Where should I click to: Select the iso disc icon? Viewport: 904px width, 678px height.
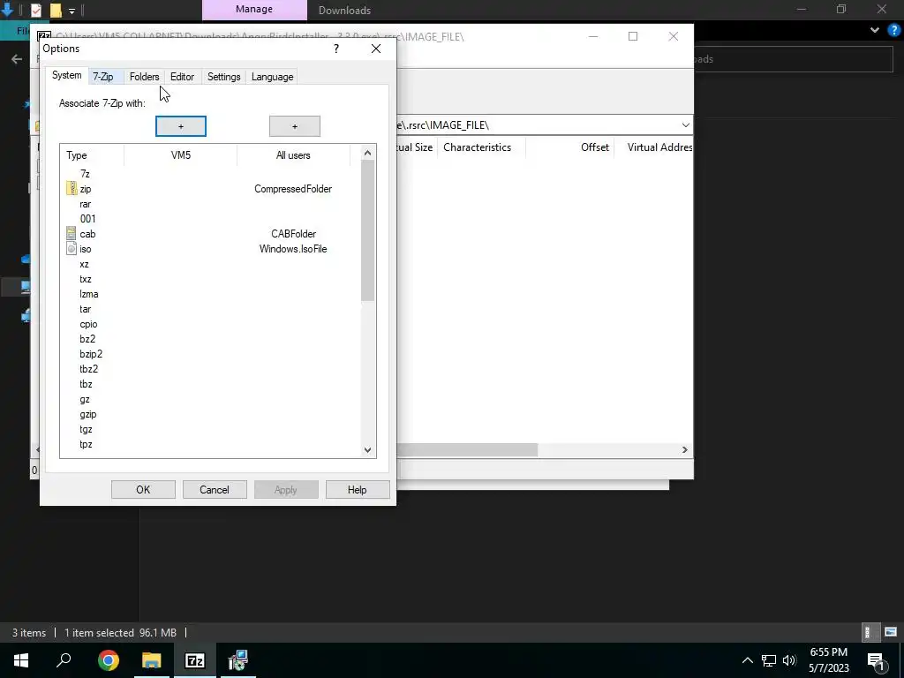coord(72,248)
